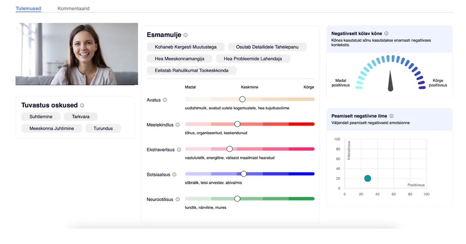Click the text 'tõhus, organiseeritud, keskendunud'
466x244 pixels.
(x=216, y=133)
